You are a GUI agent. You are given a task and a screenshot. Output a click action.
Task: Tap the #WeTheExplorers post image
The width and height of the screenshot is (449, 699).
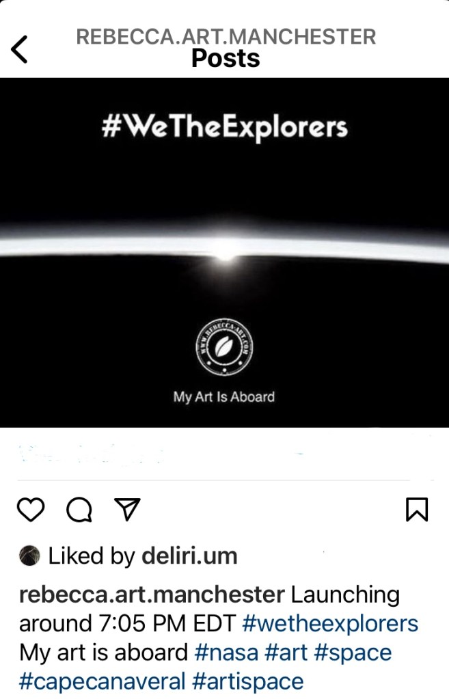pyautogui.click(x=224, y=252)
